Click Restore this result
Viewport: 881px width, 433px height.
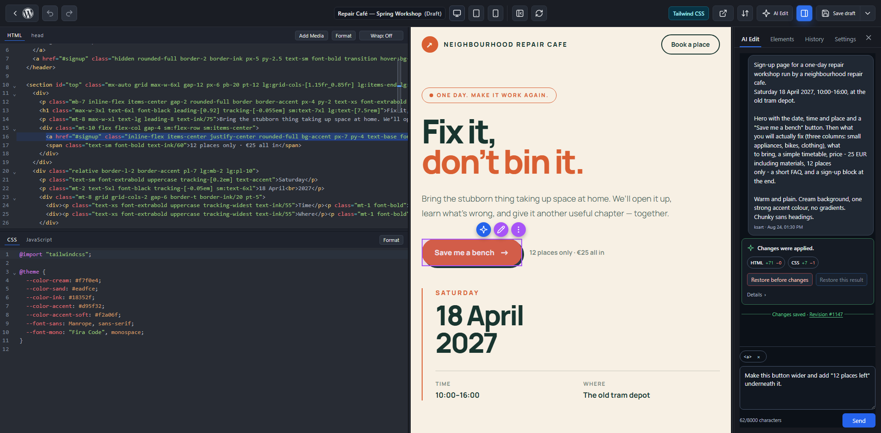point(841,280)
